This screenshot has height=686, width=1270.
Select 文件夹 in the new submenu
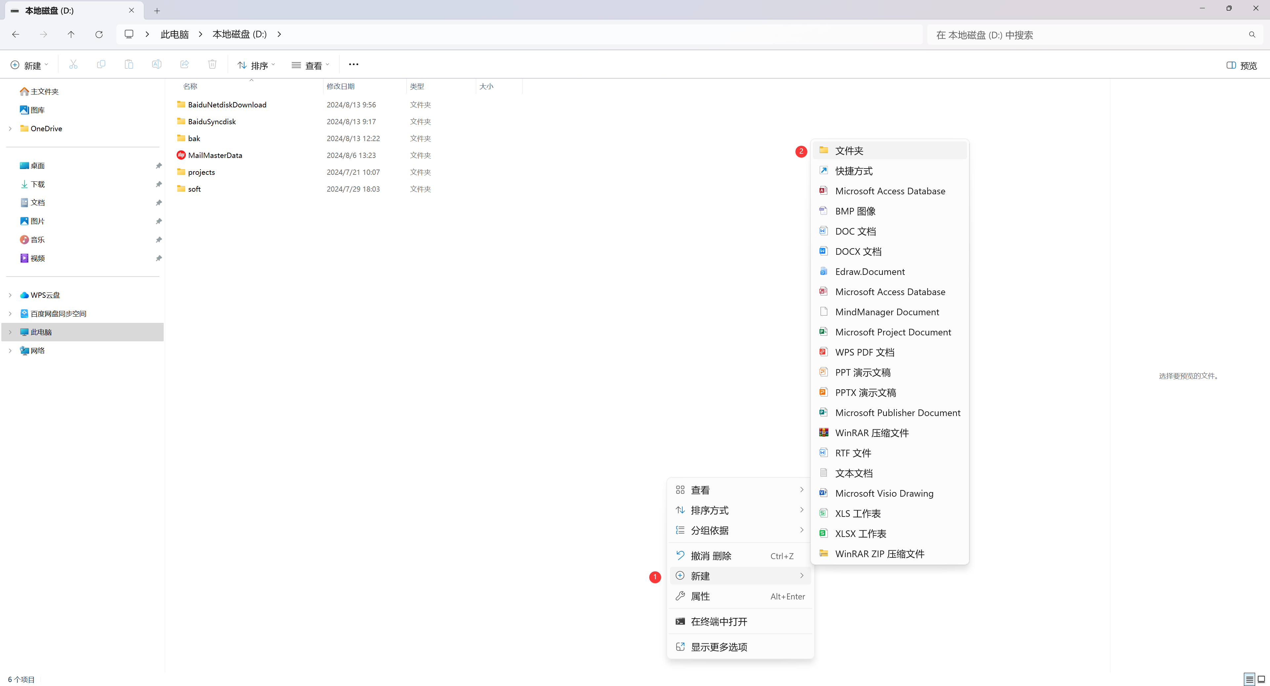[x=849, y=151]
